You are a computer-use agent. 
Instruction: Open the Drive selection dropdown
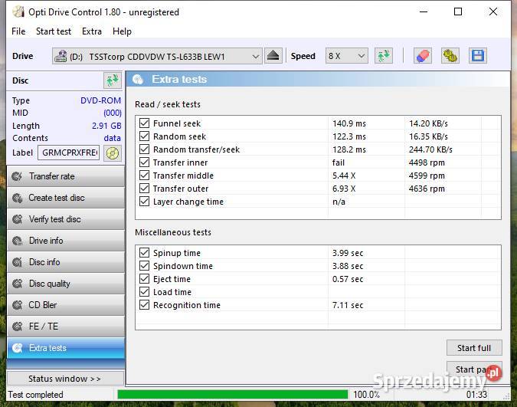[157, 56]
